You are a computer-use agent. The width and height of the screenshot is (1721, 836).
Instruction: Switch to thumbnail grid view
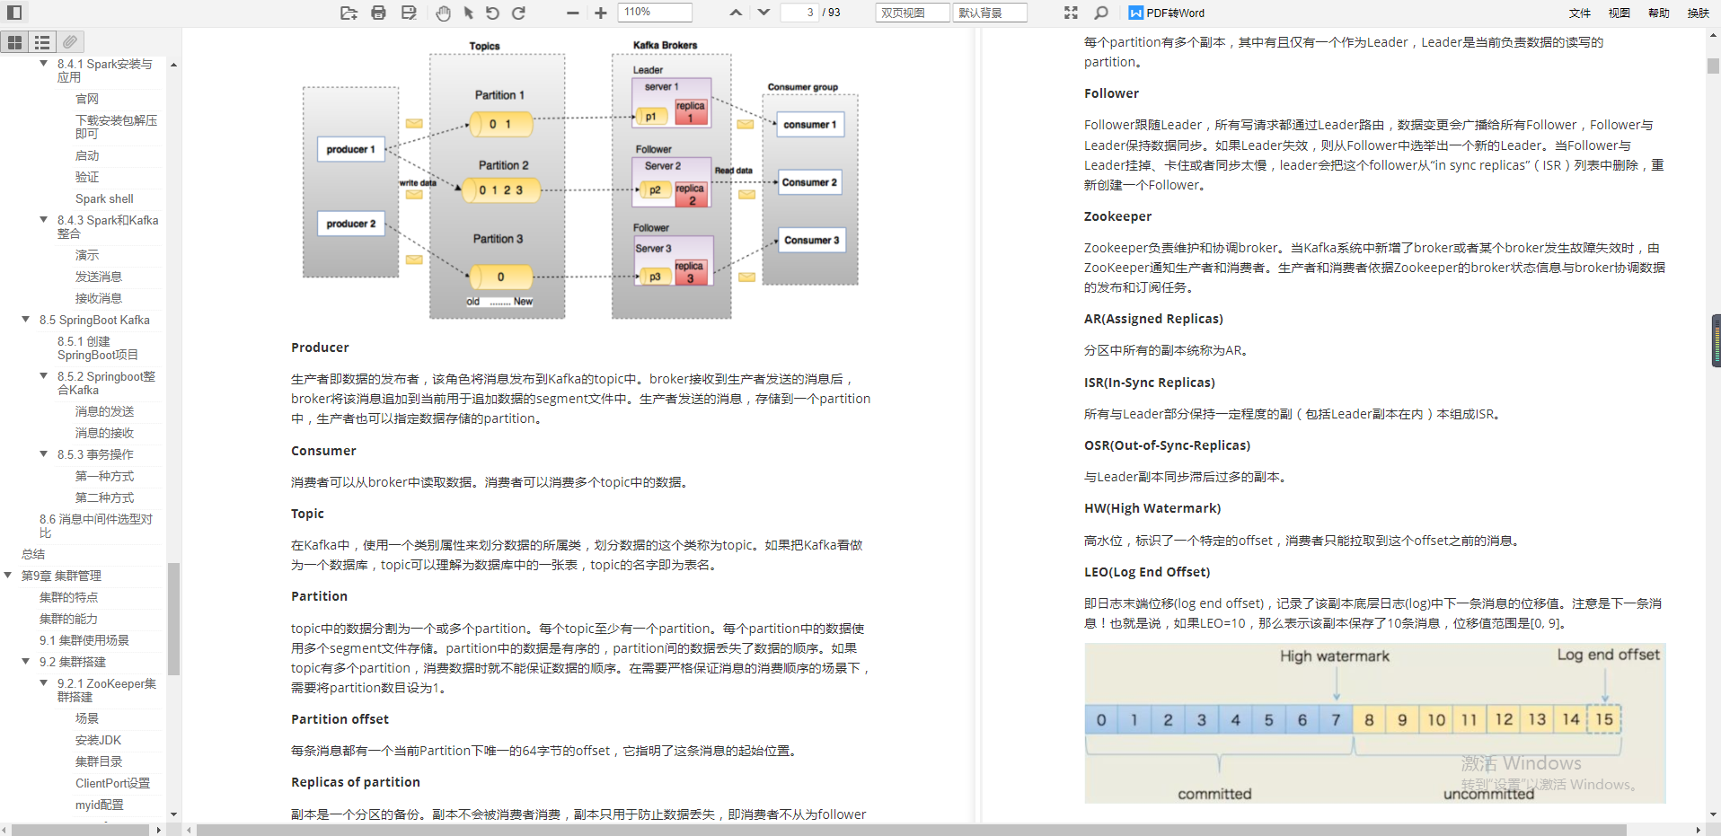click(14, 42)
